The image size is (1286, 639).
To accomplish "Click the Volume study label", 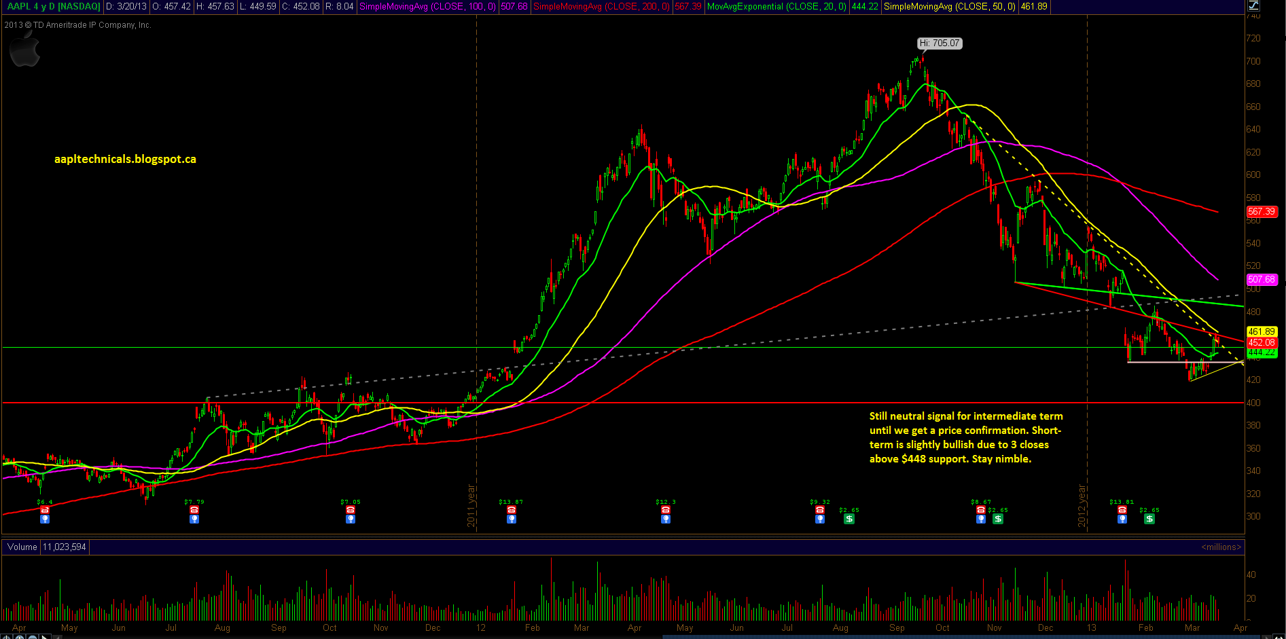I will pos(22,547).
